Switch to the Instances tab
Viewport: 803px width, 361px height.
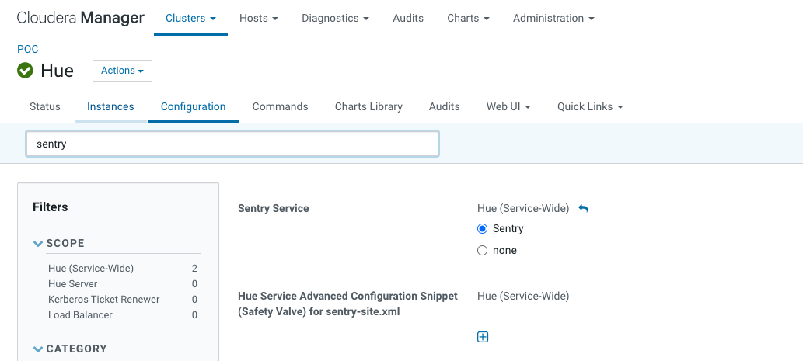click(110, 106)
